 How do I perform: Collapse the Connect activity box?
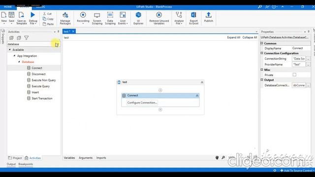tap(197, 96)
